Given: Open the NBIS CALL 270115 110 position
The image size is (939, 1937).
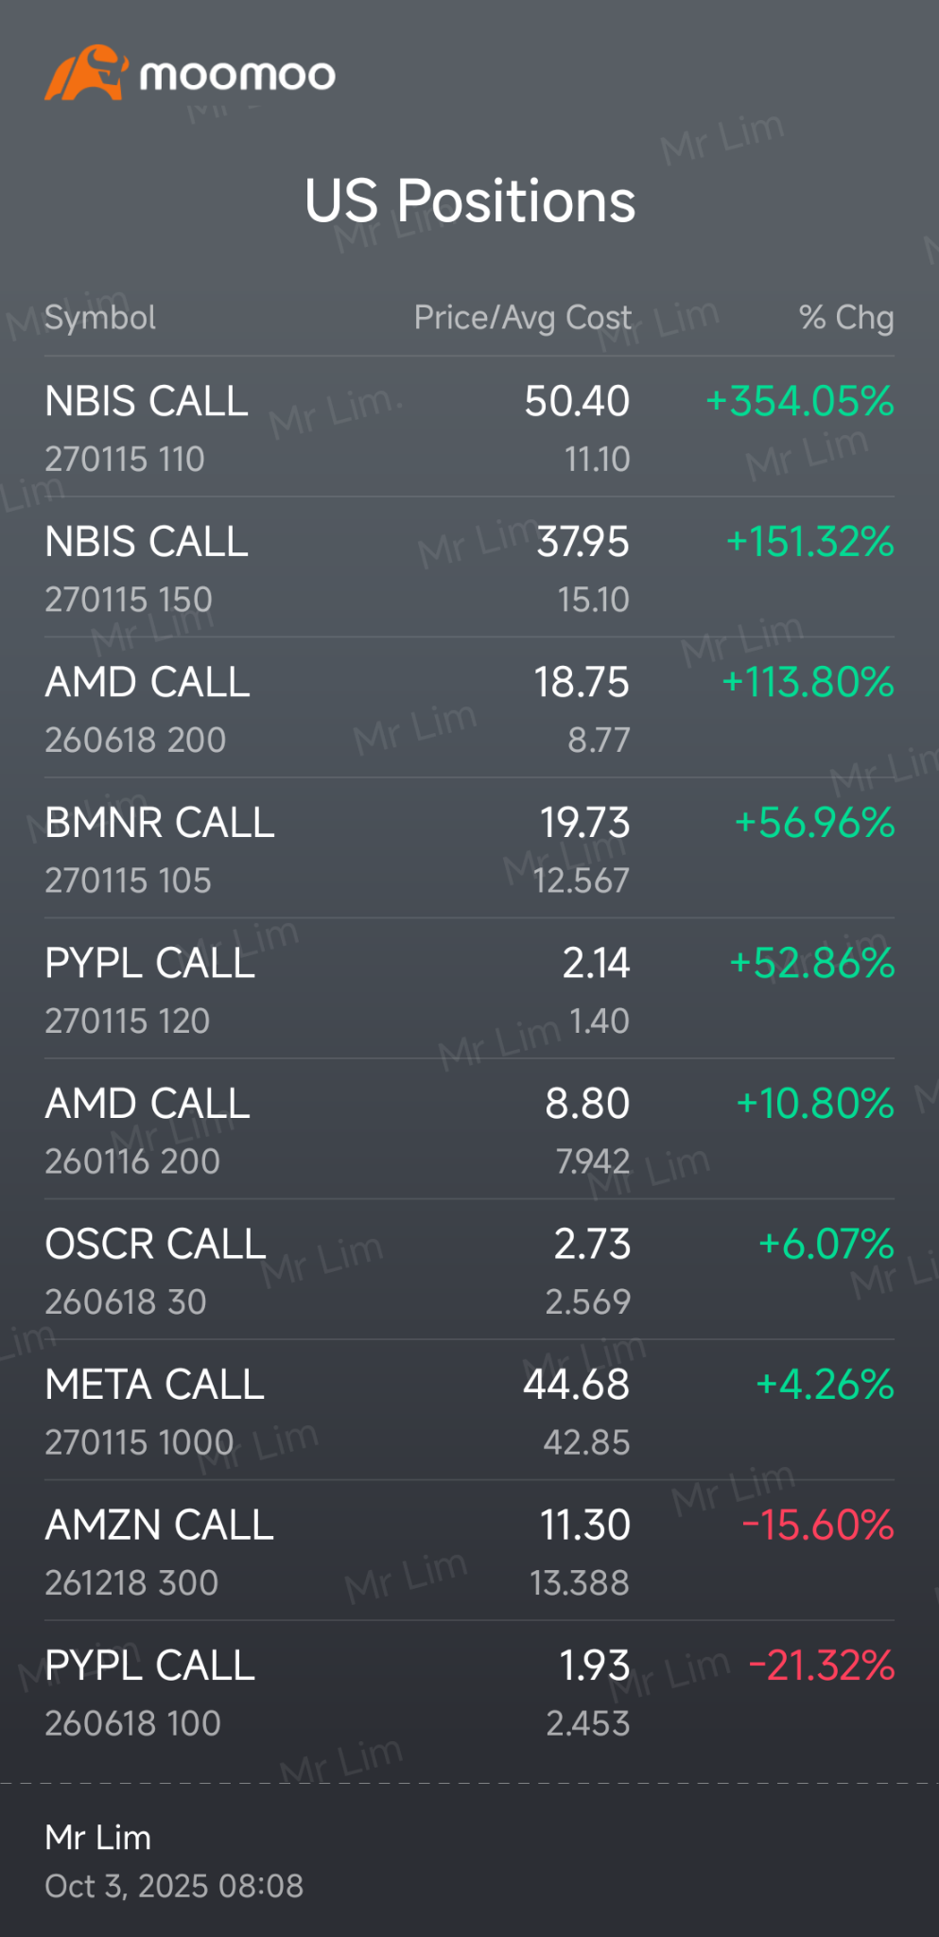Looking at the screenshot, I should point(147,427).
